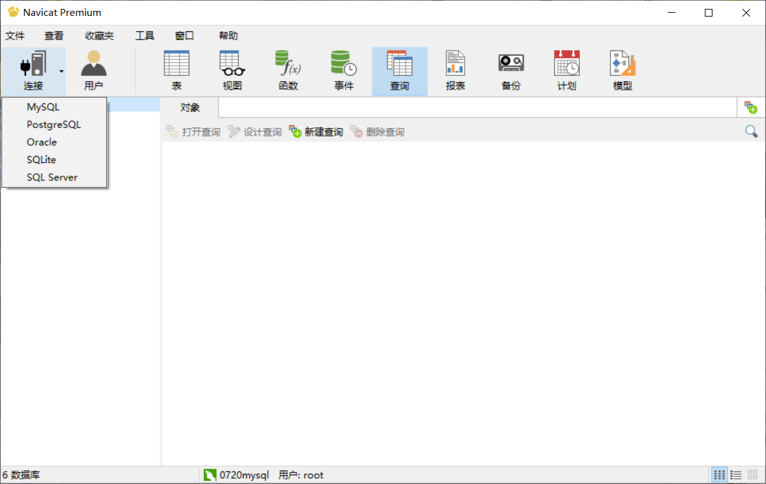
Task: Open the 表 (Tables) view
Action: pyautogui.click(x=177, y=70)
